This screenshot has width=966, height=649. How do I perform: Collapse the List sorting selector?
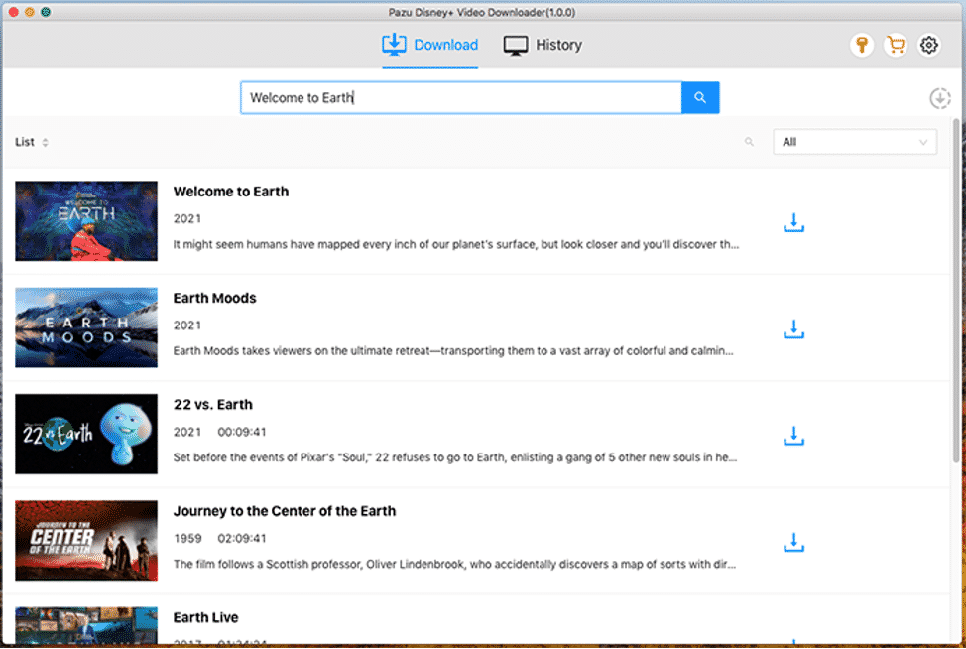(x=43, y=142)
